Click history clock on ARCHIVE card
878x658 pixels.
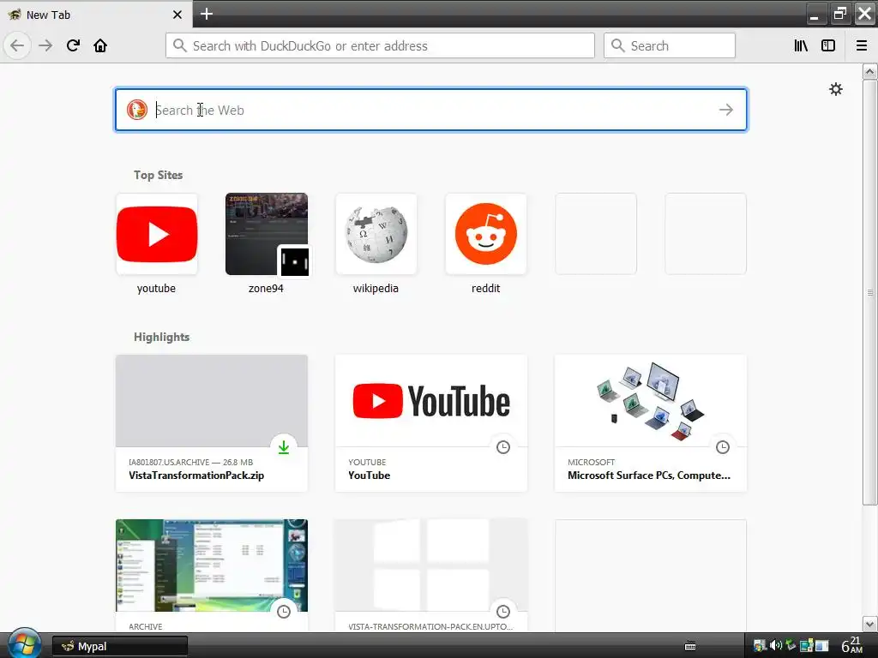point(284,612)
